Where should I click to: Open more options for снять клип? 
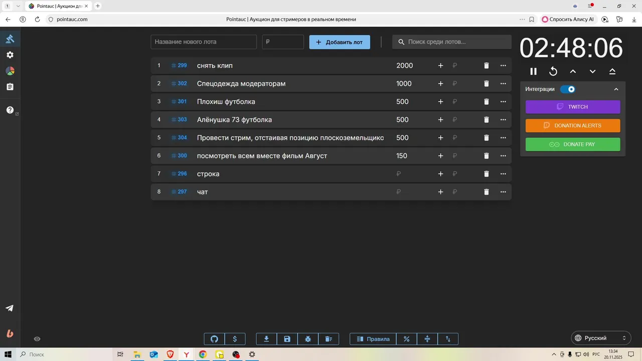coord(503,66)
